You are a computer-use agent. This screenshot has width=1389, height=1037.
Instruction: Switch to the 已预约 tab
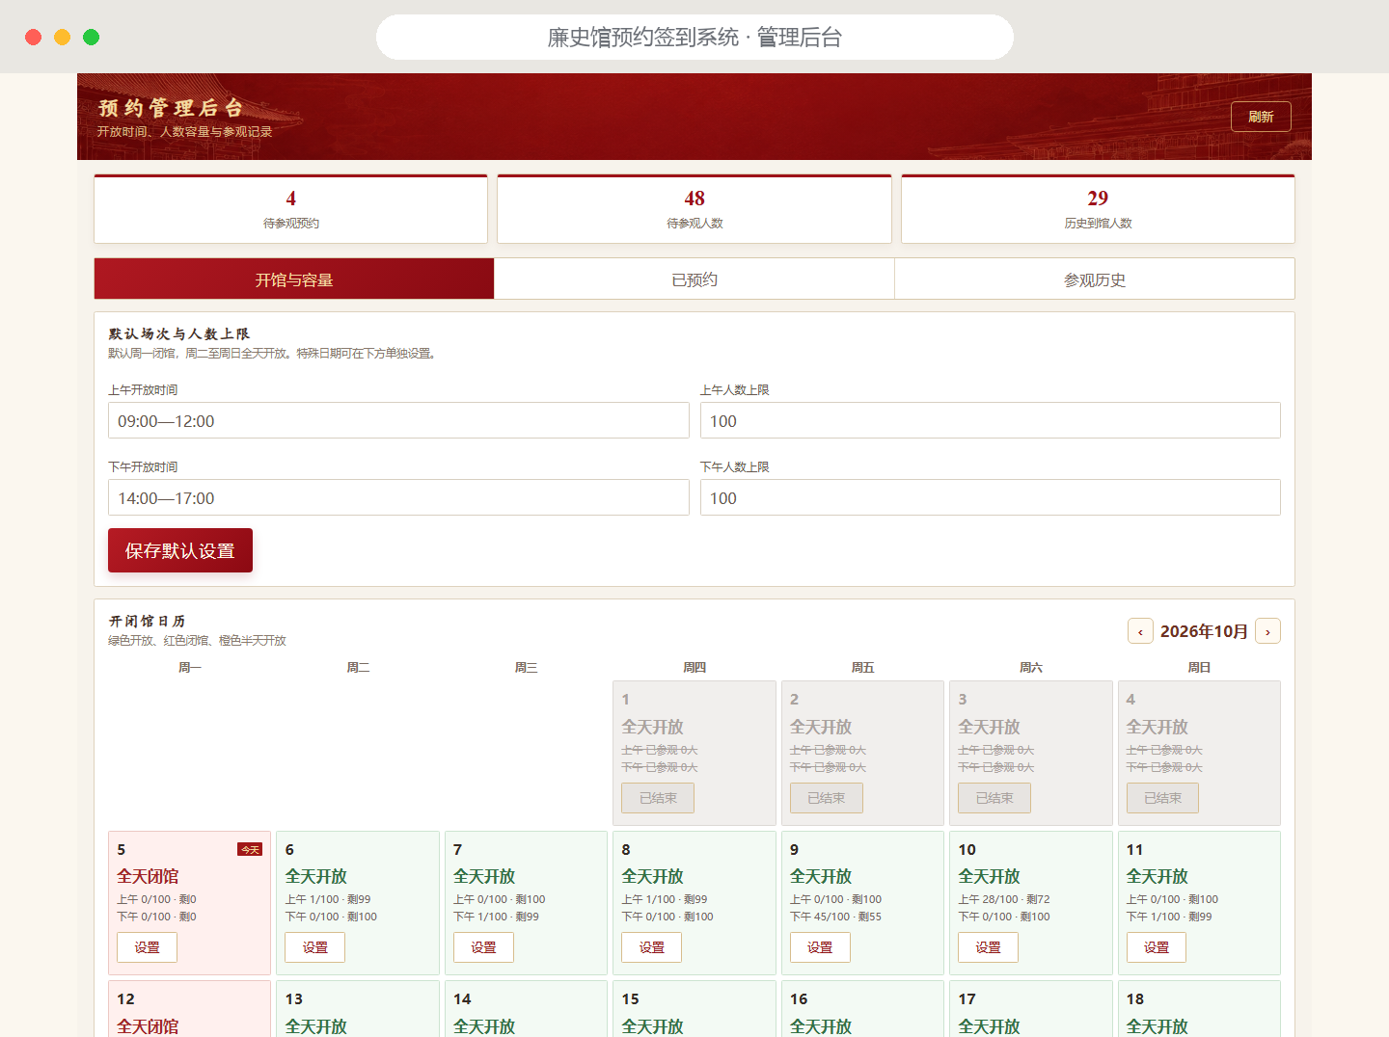(x=694, y=279)
